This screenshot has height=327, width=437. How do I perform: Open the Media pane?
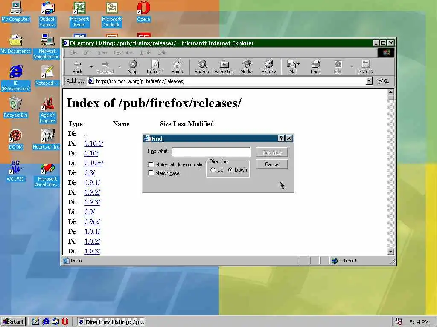(x=246, y=67)
